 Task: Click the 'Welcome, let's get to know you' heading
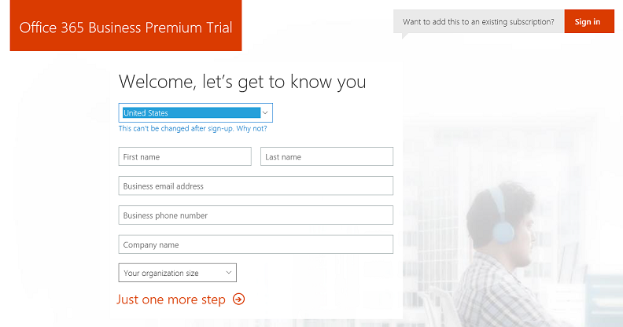click(x=241, y=82)
